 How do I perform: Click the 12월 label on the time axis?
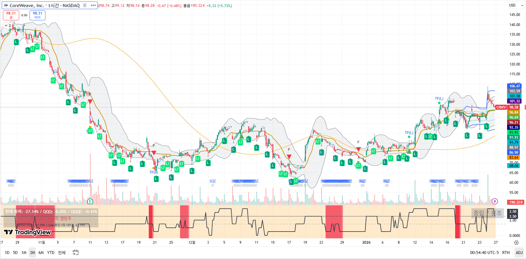click(192, 242)
